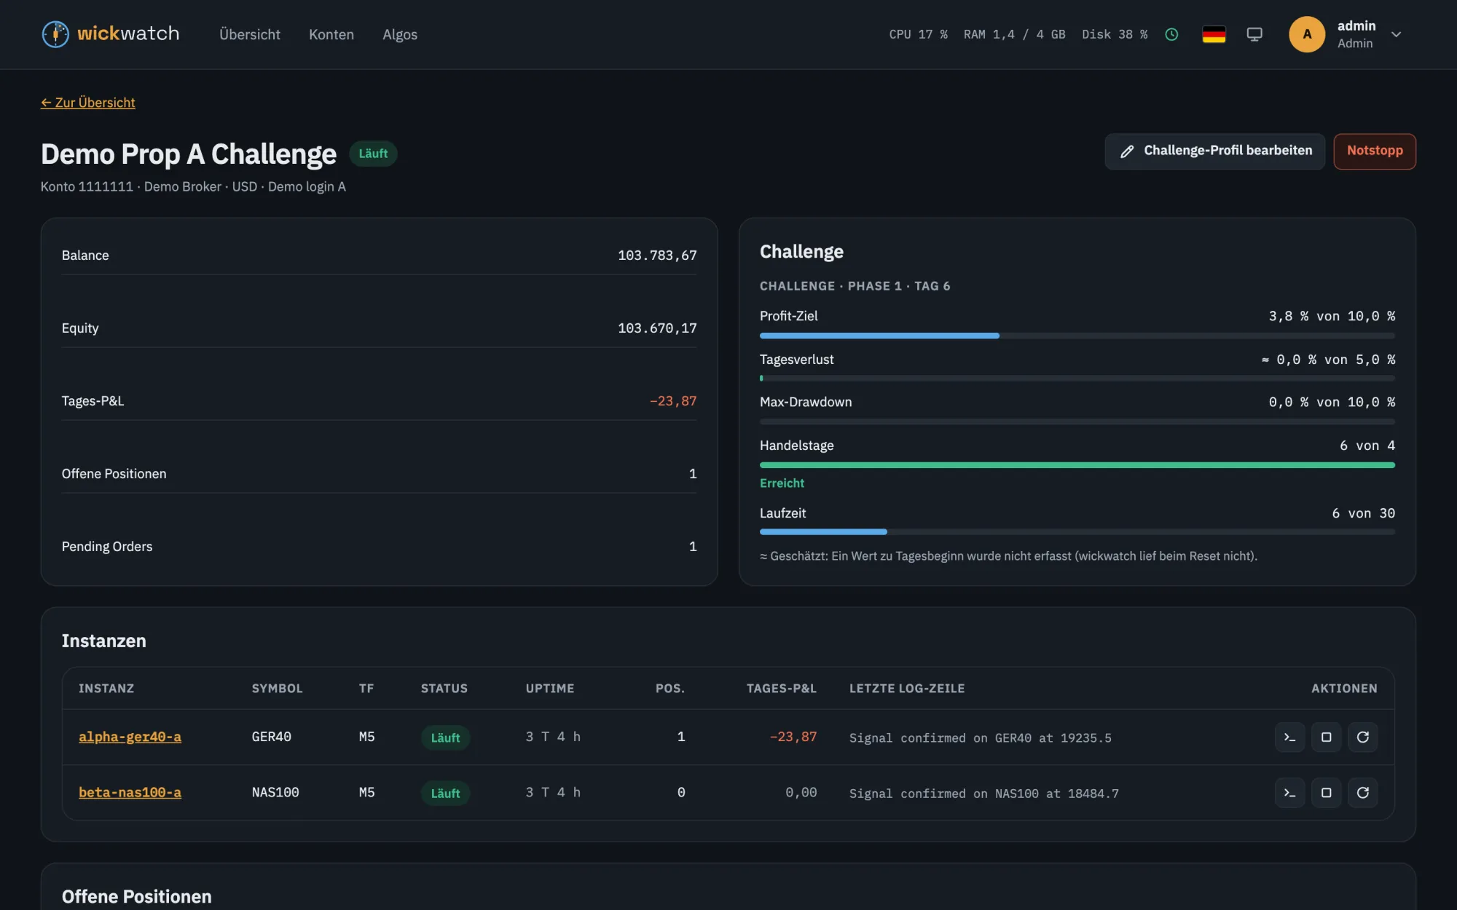
Task: Select the Balance value 103.783,67
Action: [657, 256]
